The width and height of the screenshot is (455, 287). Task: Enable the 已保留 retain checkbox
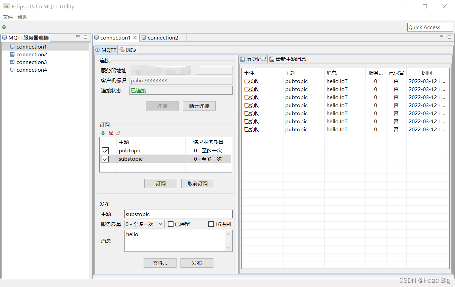pos(171,224)
